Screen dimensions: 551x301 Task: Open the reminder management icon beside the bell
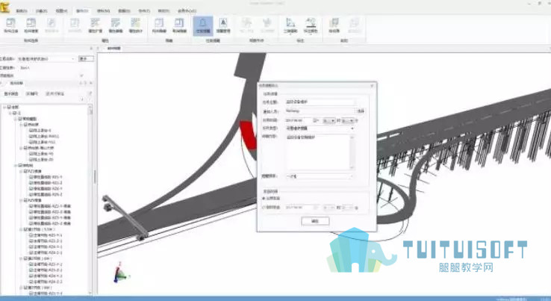tap(222, 25)
